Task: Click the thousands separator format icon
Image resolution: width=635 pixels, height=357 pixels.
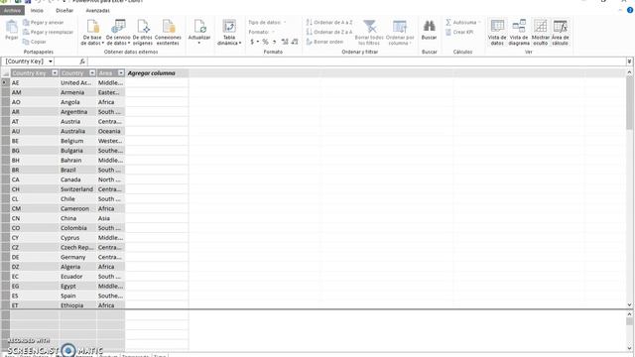Action: click(275, 42)
